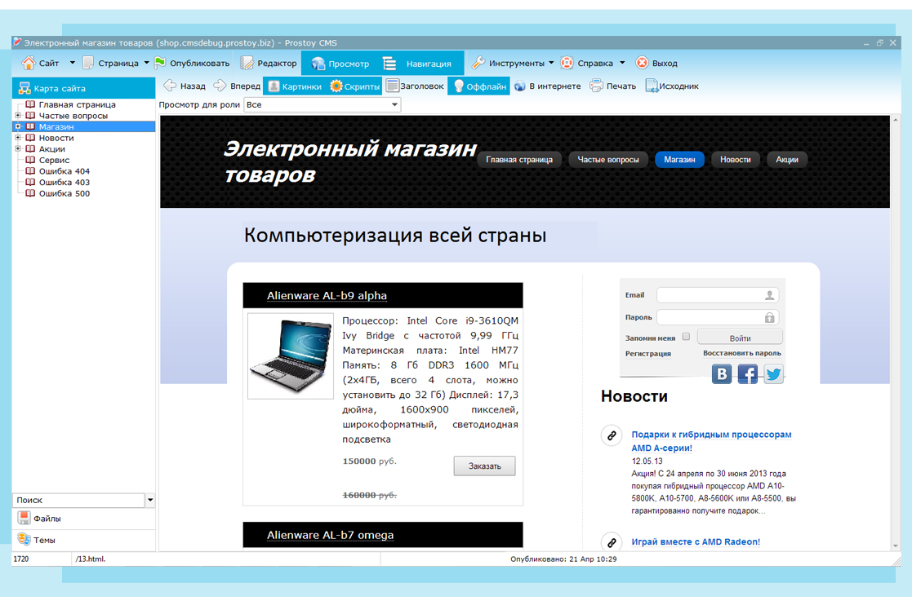Click the Заказать order button
Viewport: 912px width, 605px height.
(x=484, y=466)
